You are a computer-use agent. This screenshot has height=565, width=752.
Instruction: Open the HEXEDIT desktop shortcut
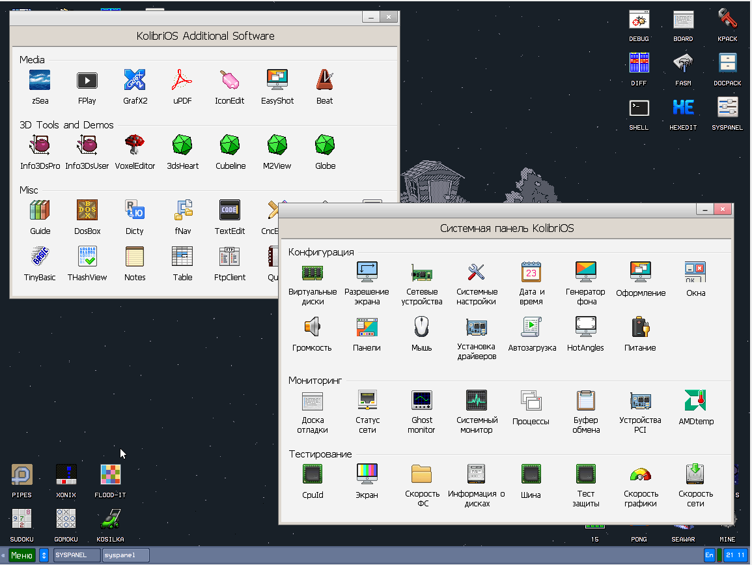click(x=683, y=108)
